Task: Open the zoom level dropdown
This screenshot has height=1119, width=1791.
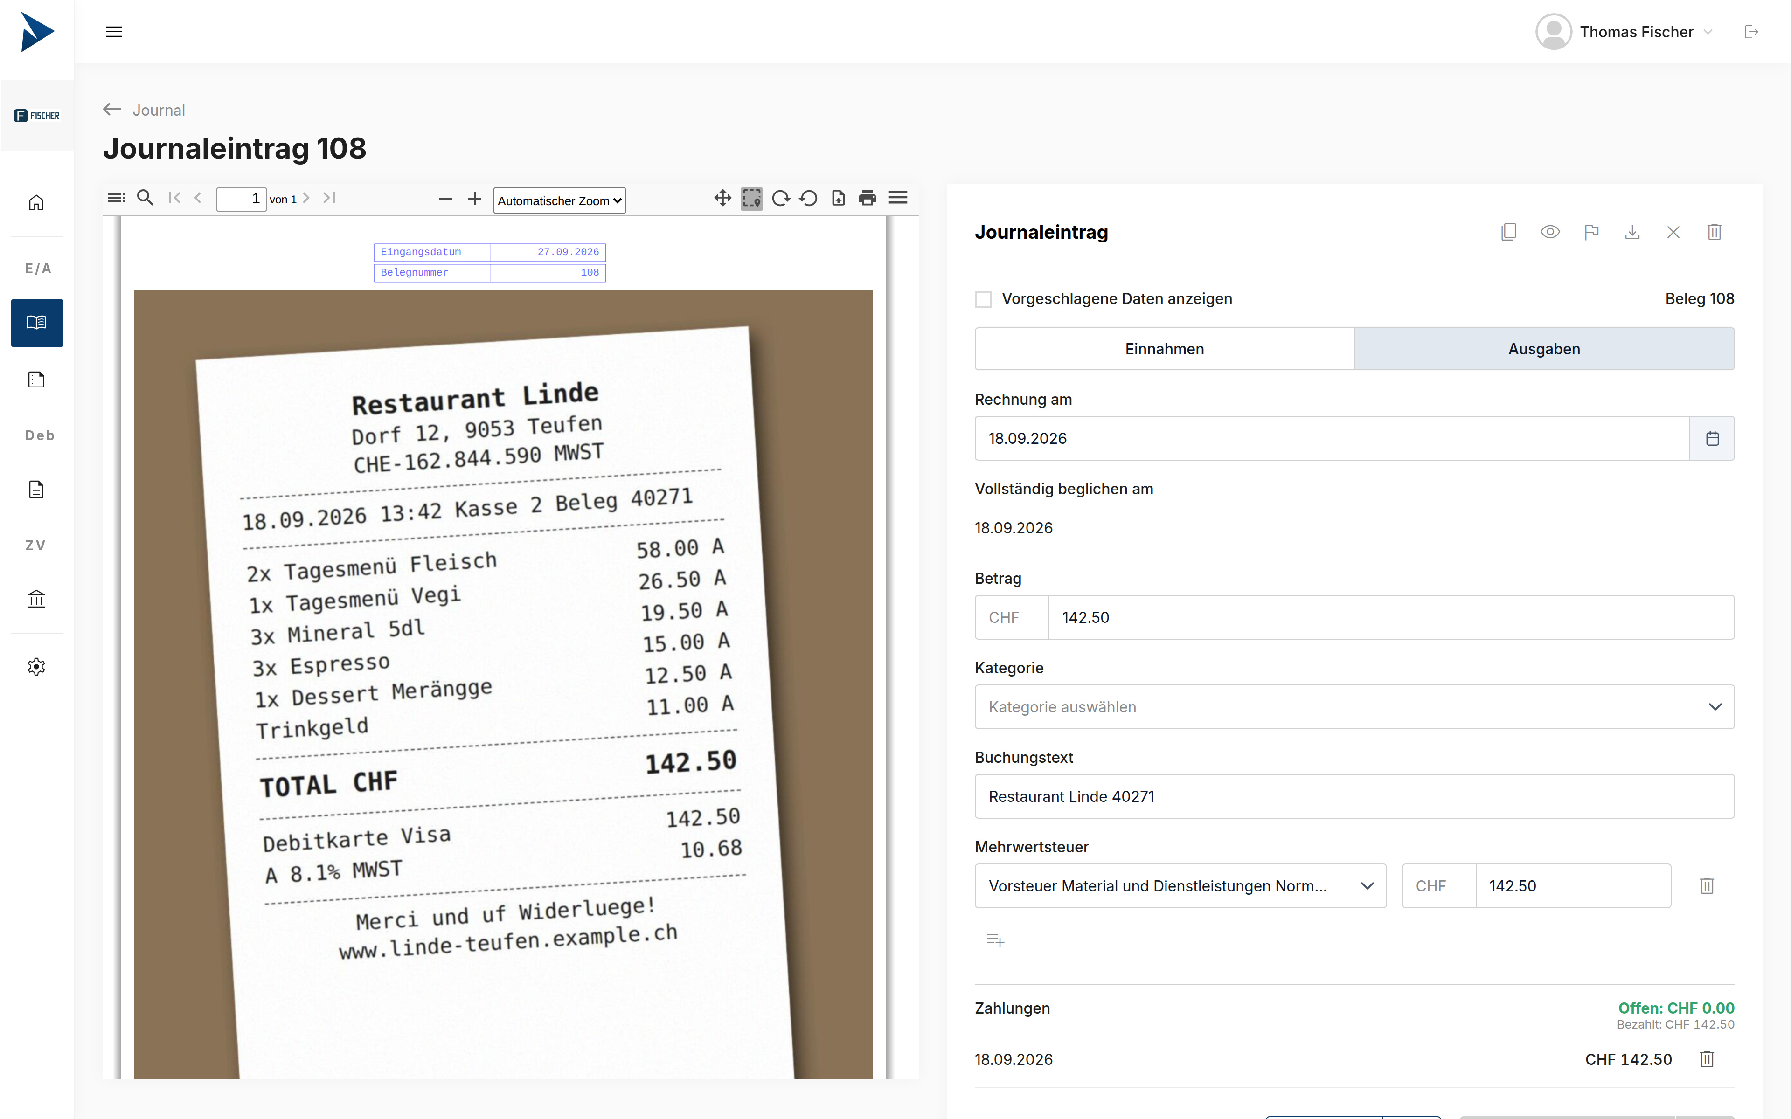Action: coord(560,200)
